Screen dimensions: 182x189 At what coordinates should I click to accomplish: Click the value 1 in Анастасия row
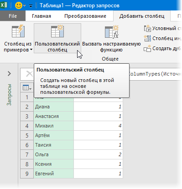pos(98,116)
